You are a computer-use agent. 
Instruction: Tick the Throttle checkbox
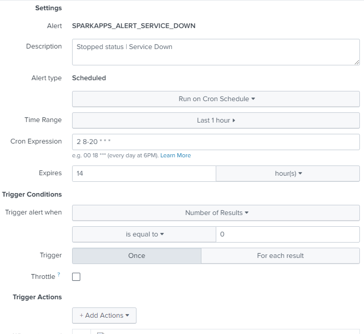(x=76, y=277)
